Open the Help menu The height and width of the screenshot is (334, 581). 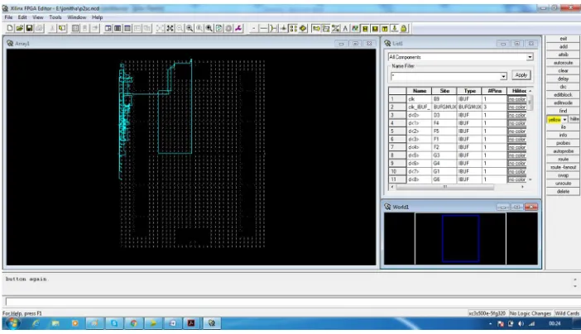point(97,17)
